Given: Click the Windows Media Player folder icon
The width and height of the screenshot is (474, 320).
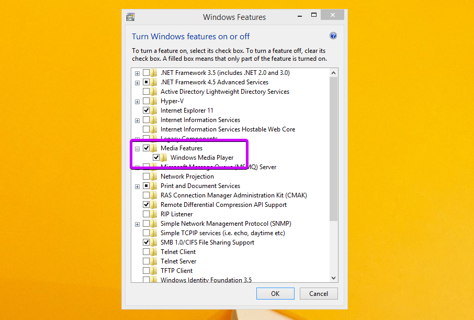Looking at the screenshot, I should point(164,158).
